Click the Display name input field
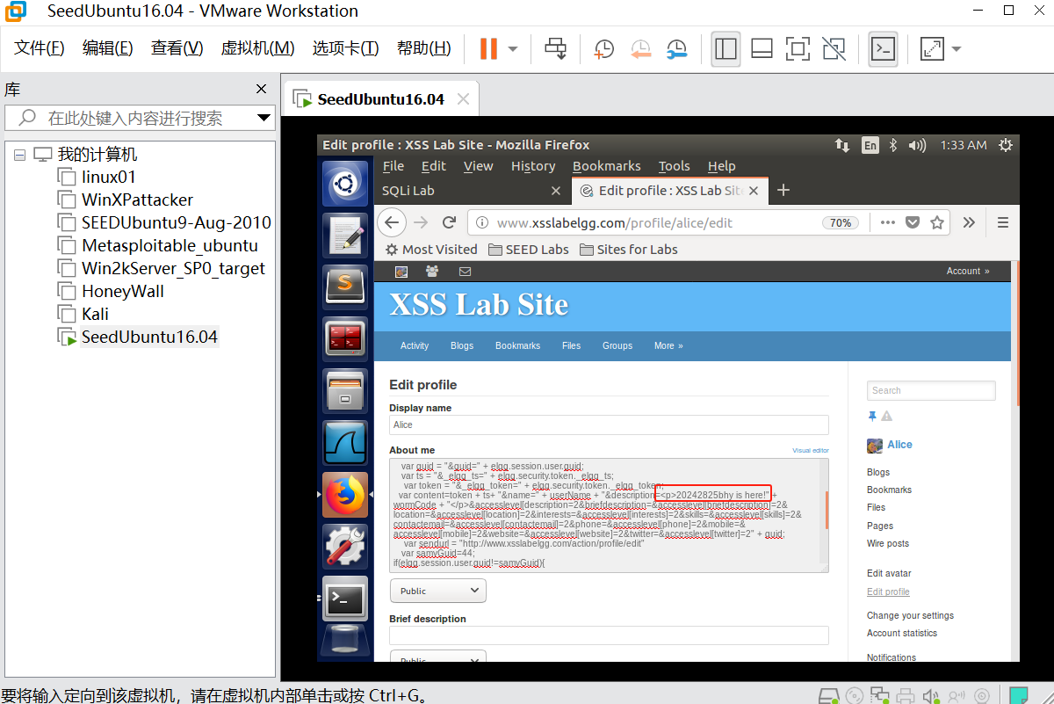The width and height of the screenshot is (1054, 704). pyautogui.click(x=609, y=425)
